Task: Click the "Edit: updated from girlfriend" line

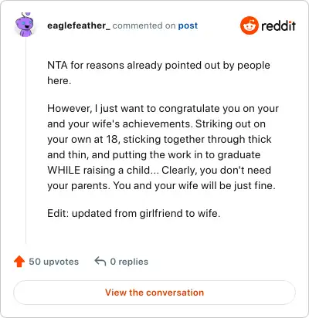Action: [134, 214]
